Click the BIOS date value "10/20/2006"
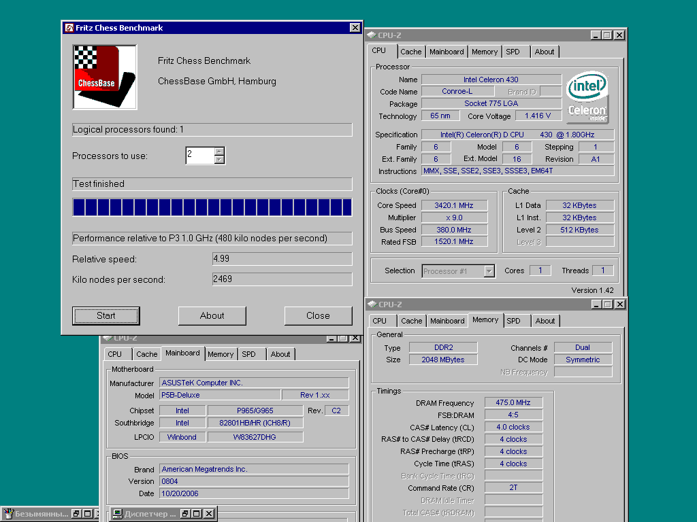 click(255, 493)
